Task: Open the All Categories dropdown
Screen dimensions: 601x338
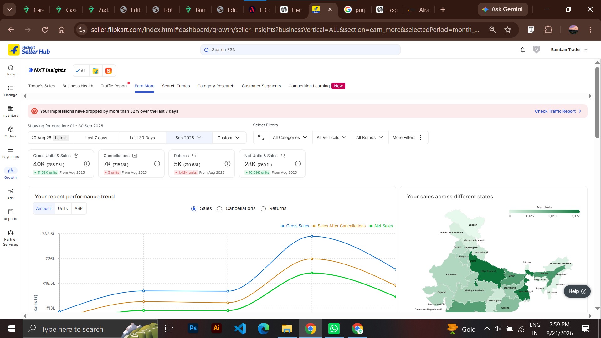Action: pos(290,137)
